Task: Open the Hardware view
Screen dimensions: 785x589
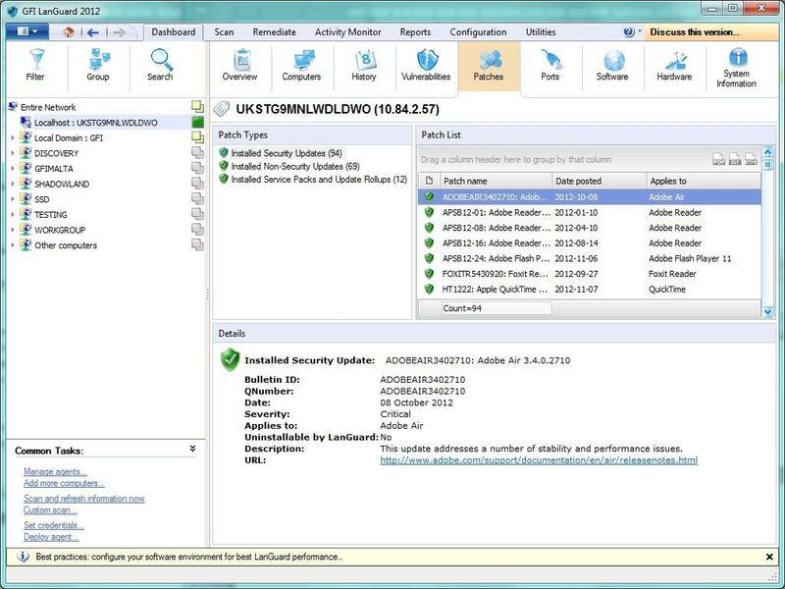Action: tap(674, 65)
